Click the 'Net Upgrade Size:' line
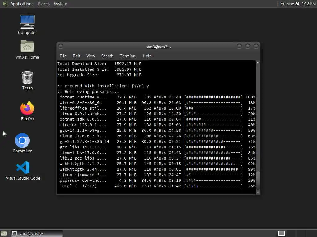 (x=99, y=75)
